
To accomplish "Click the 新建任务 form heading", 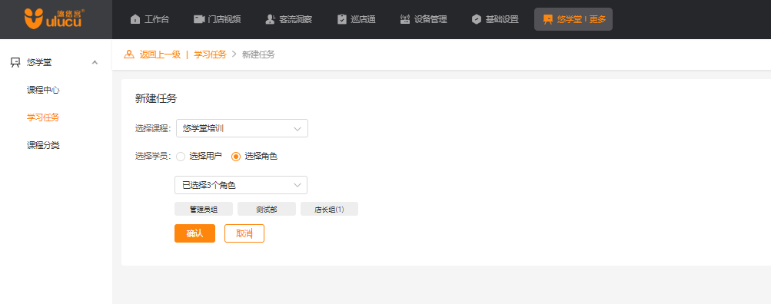I will click(156, 99).
